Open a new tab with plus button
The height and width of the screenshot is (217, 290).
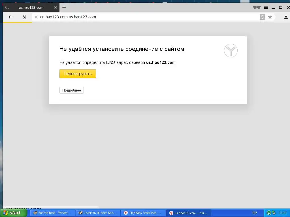pos(64,7)
